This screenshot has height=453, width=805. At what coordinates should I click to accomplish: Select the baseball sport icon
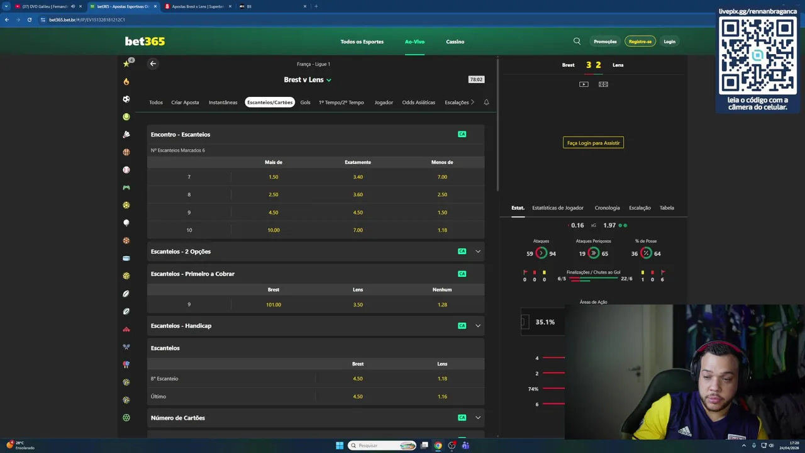[x=126, y=170]
